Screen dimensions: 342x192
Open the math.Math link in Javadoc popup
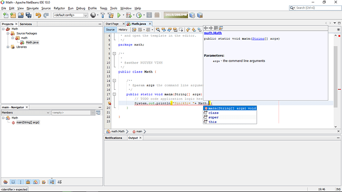tap(213, 33)
